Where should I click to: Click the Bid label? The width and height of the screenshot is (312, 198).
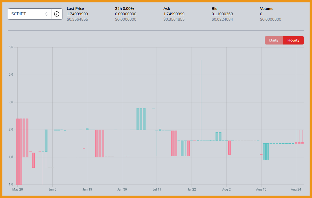click(x=215, y=9)
